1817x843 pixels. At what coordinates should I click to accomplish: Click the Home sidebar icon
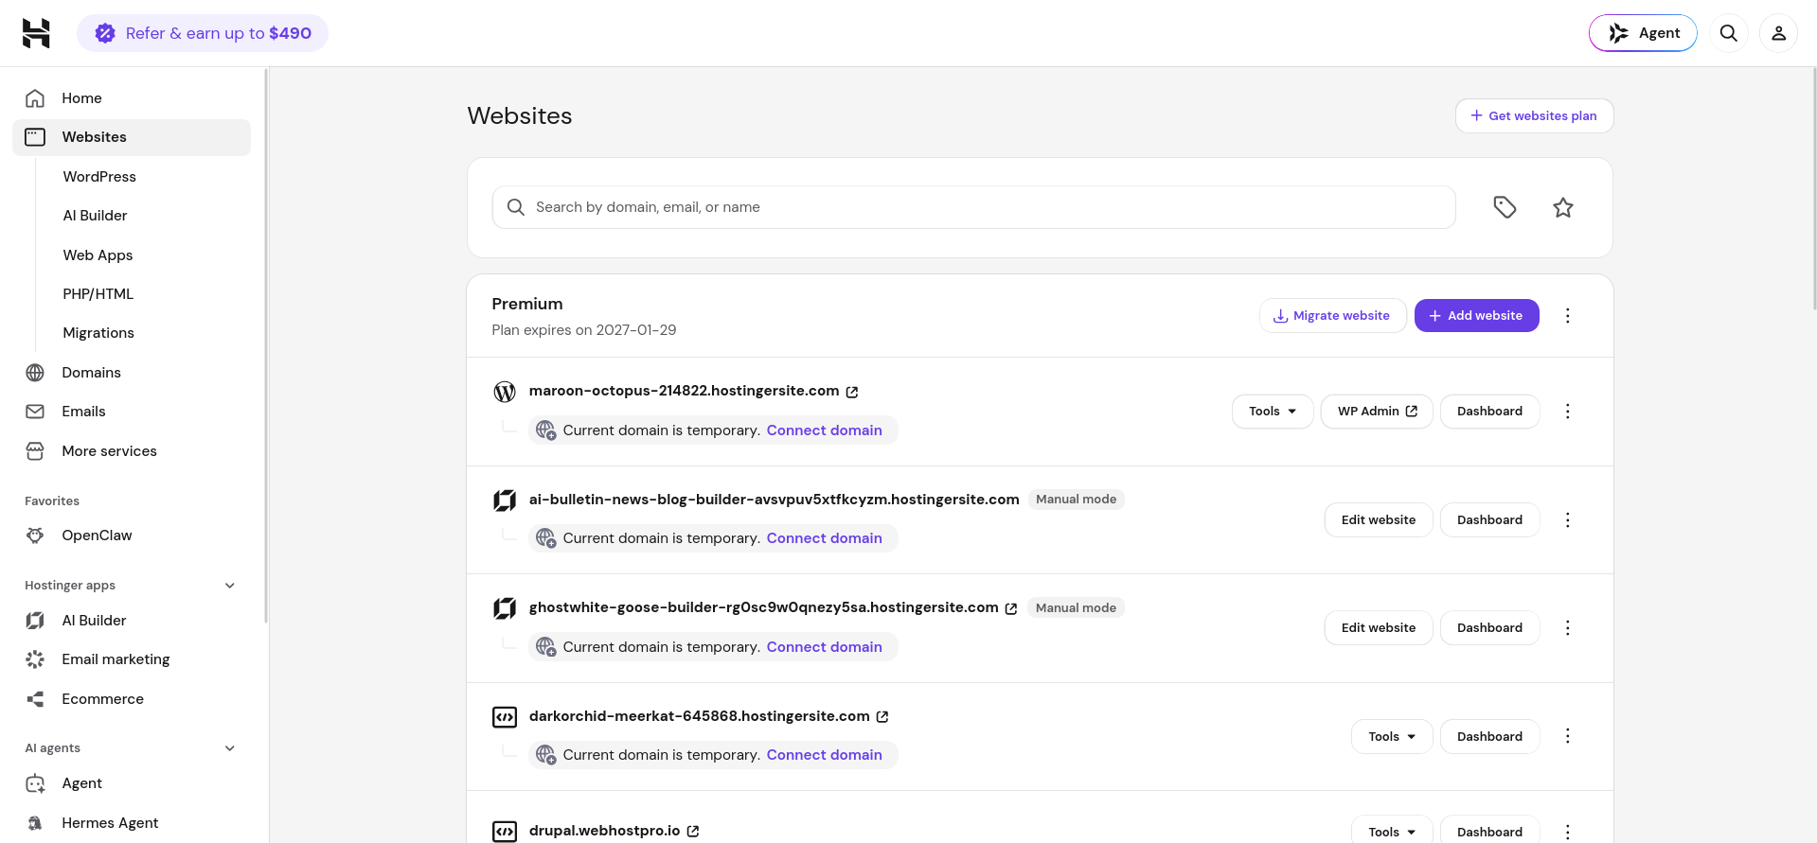(x=35, y=98)
